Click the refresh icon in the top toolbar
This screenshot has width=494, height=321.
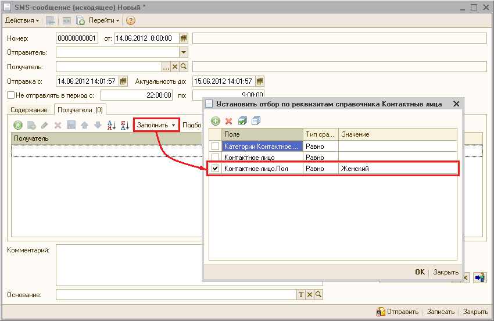click(x=67, y=20)
